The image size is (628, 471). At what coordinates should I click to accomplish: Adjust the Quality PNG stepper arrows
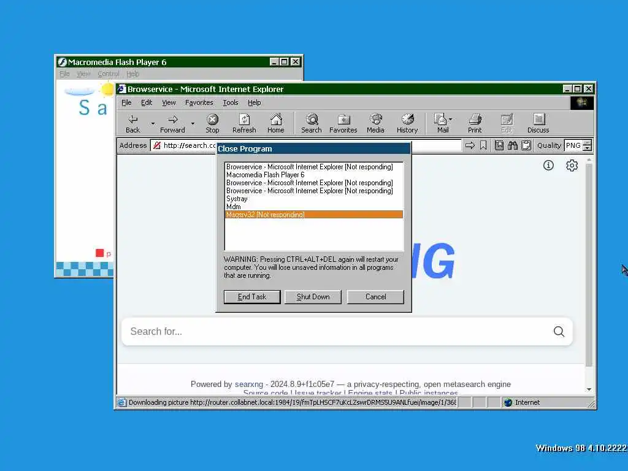pos(587,145)
